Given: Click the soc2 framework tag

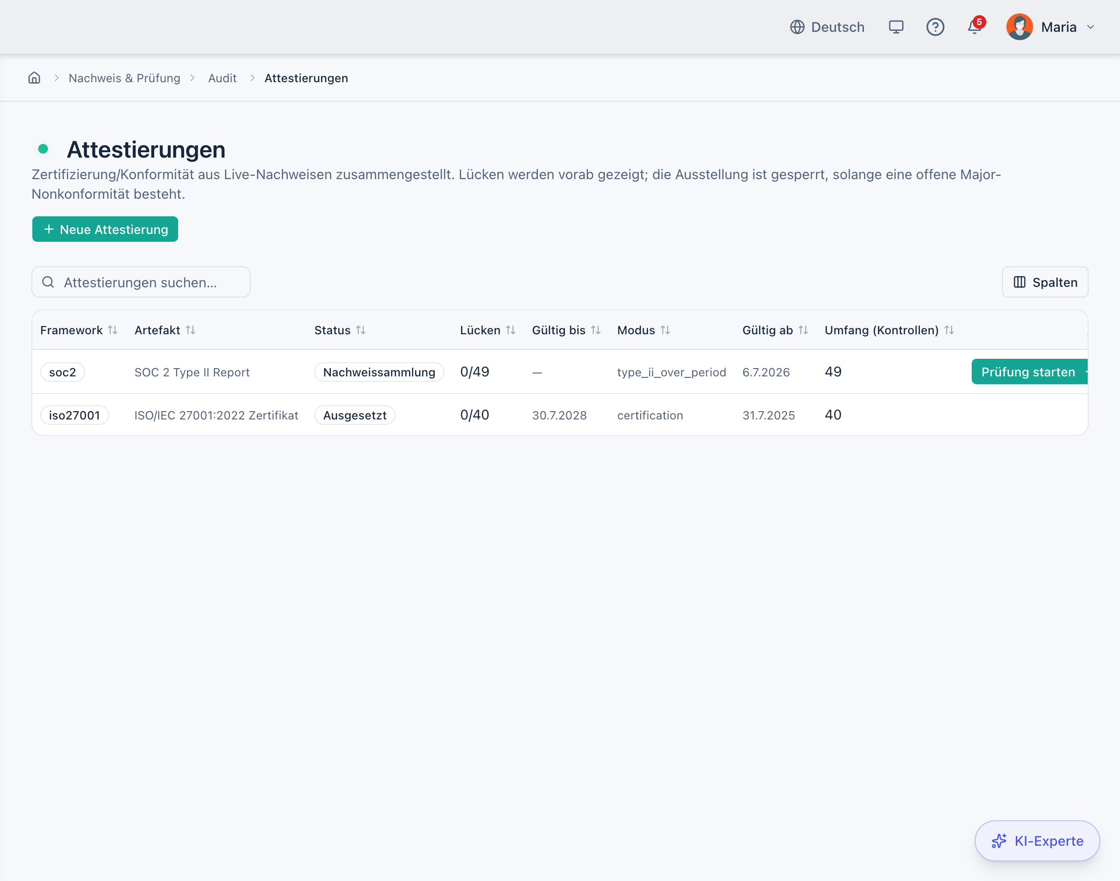Looking at the screenshot, I should pos(63,372).
